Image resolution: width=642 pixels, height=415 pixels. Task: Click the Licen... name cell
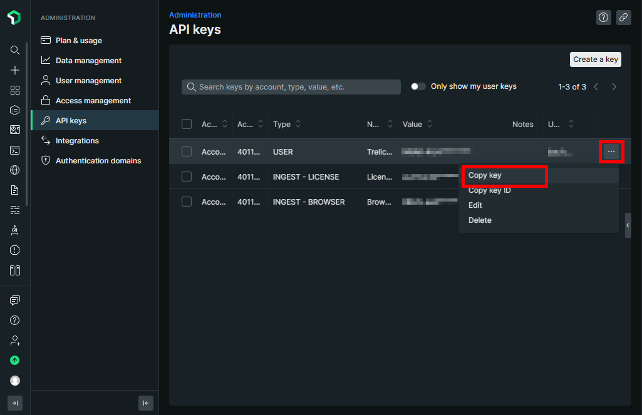pos(380,177)
